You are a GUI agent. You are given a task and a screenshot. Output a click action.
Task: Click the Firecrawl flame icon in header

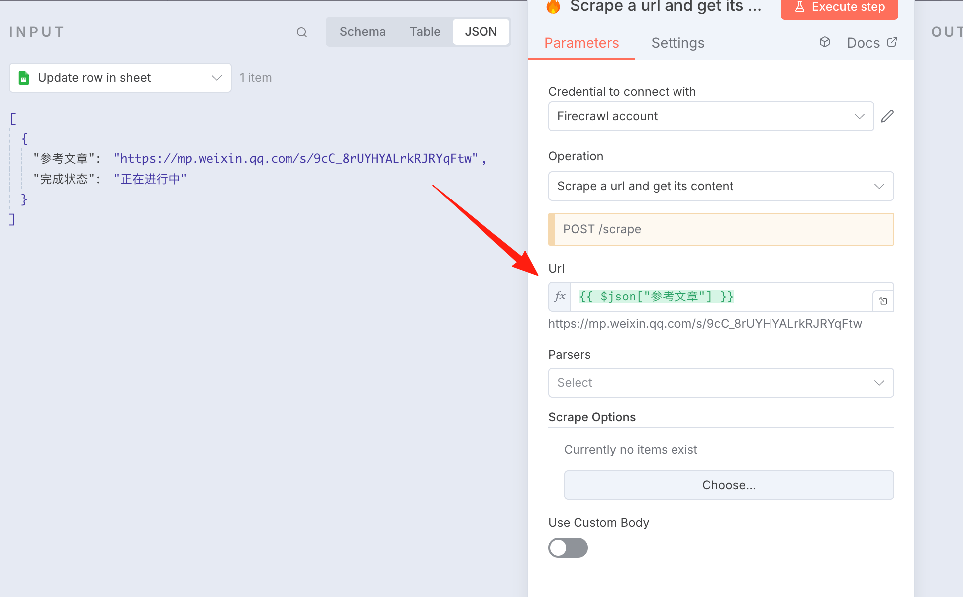pyautogui.click(x=553, y=6)
